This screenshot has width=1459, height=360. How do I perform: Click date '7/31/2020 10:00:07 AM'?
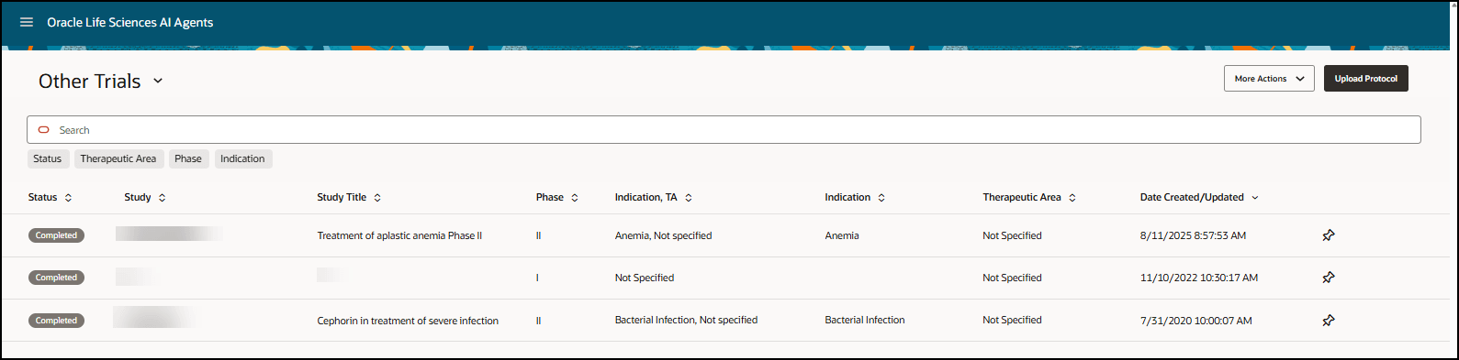(1195, 321)
